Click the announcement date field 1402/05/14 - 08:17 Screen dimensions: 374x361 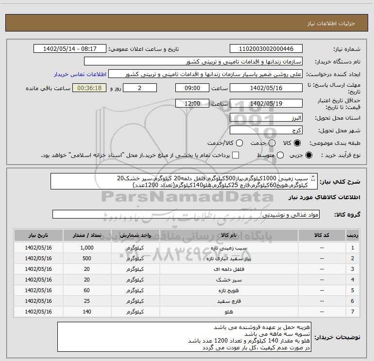coord(69,48)
